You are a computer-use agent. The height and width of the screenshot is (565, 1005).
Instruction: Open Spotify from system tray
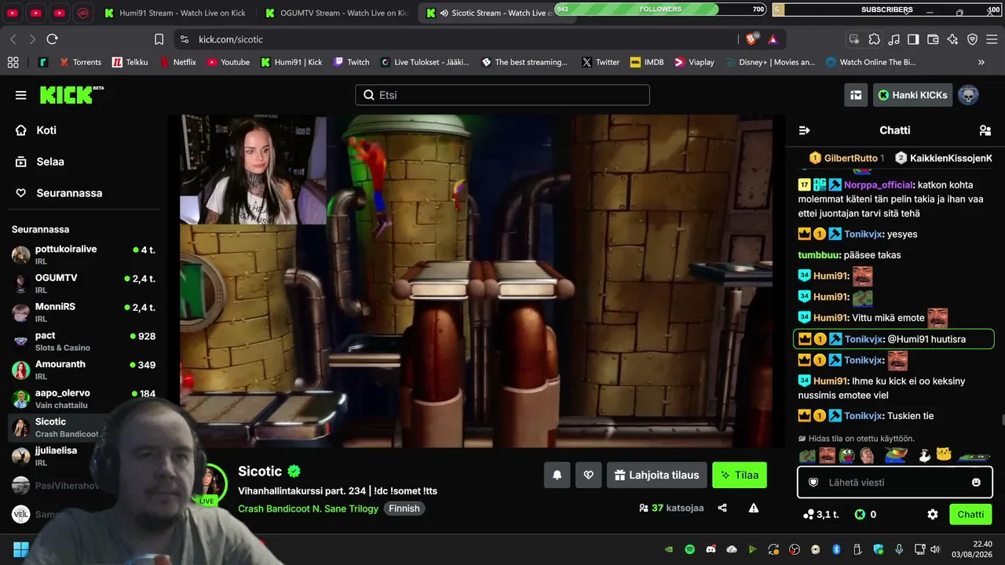coord(689,549)
